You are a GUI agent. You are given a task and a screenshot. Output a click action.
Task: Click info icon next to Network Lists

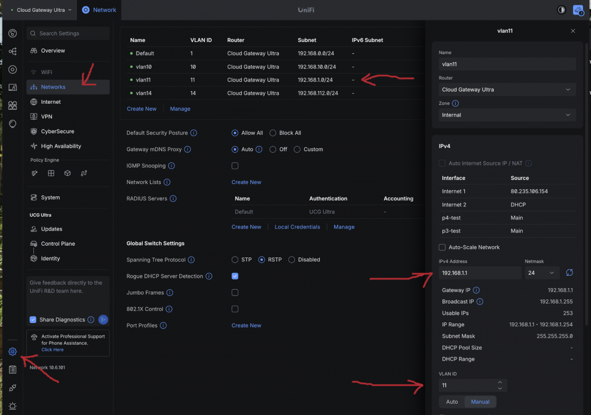pyautogui.click(x=167, y=182)
